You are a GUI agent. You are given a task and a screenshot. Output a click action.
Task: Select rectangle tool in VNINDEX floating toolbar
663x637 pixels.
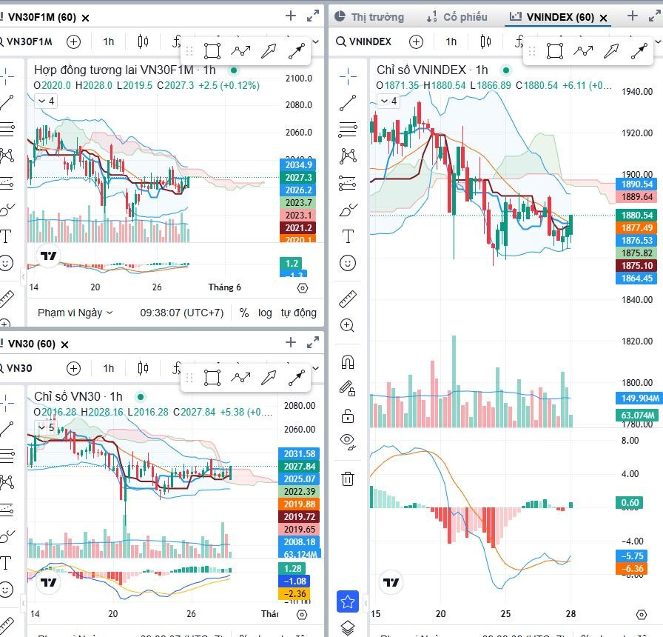click(x=554, y=51)
